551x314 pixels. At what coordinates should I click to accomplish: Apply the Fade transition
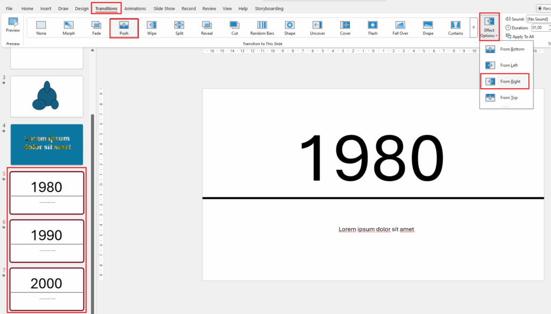pyautogui.click(x=96, y=25)
